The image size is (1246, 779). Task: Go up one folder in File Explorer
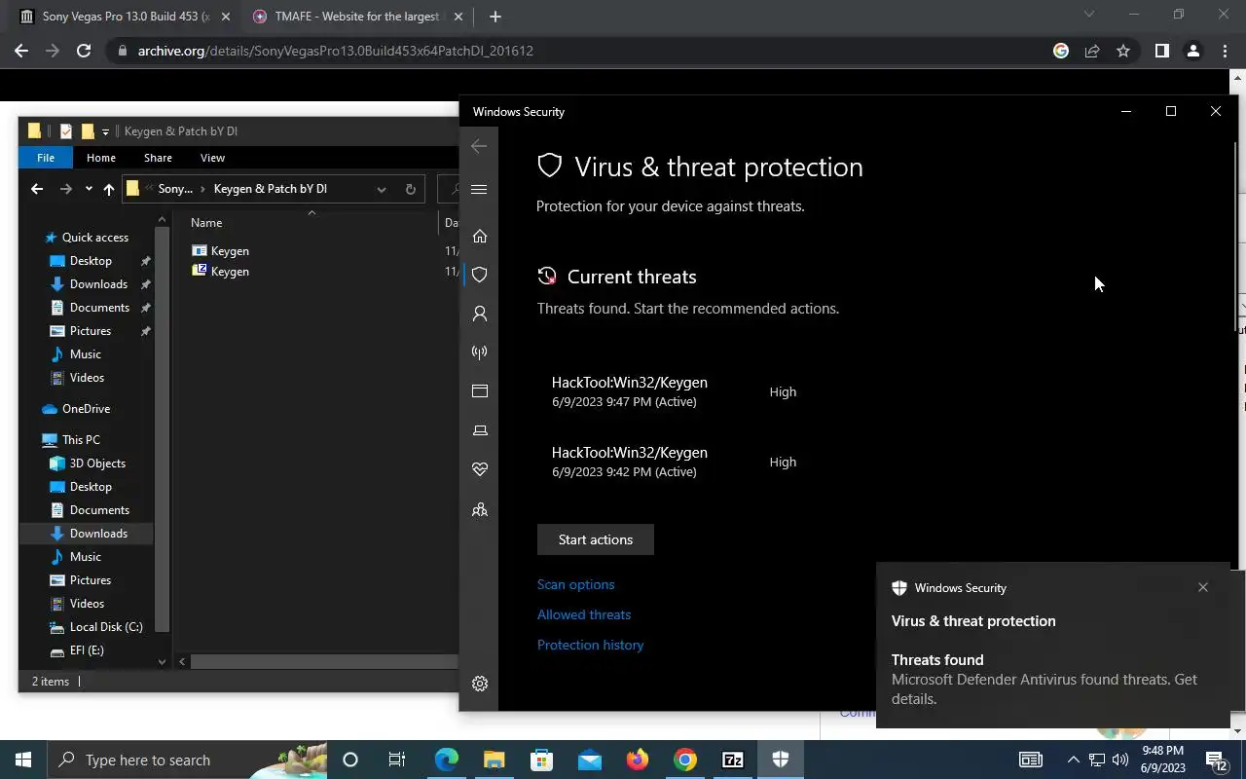109,189
